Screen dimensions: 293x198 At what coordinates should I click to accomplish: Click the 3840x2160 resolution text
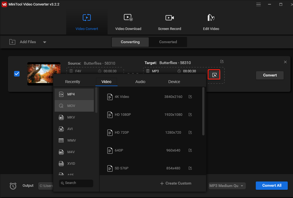coord(173,97)
